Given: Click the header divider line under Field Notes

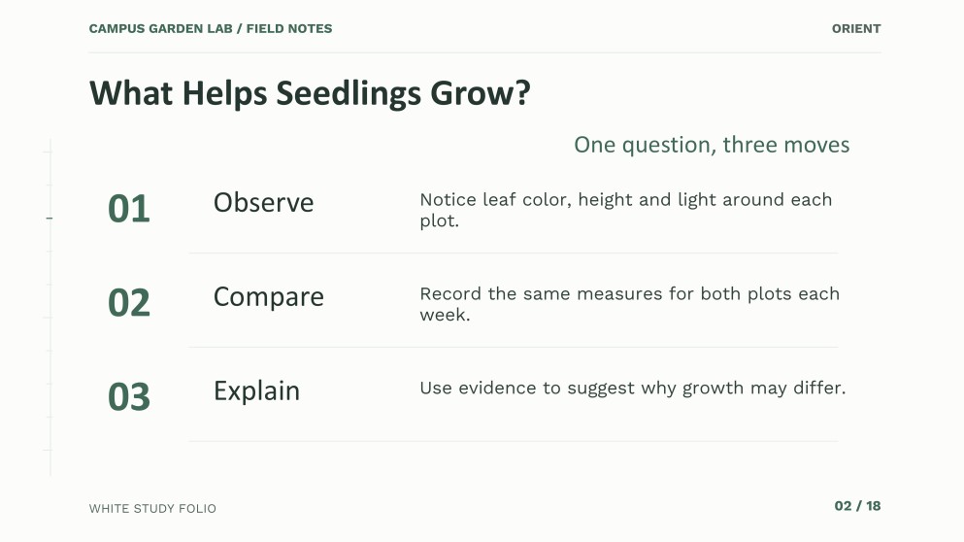Looking at the screenshot, I should click(x=484, y=52).
